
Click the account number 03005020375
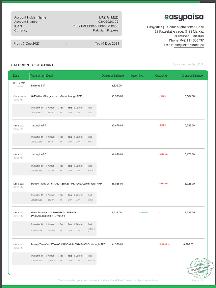pos(108,22)
